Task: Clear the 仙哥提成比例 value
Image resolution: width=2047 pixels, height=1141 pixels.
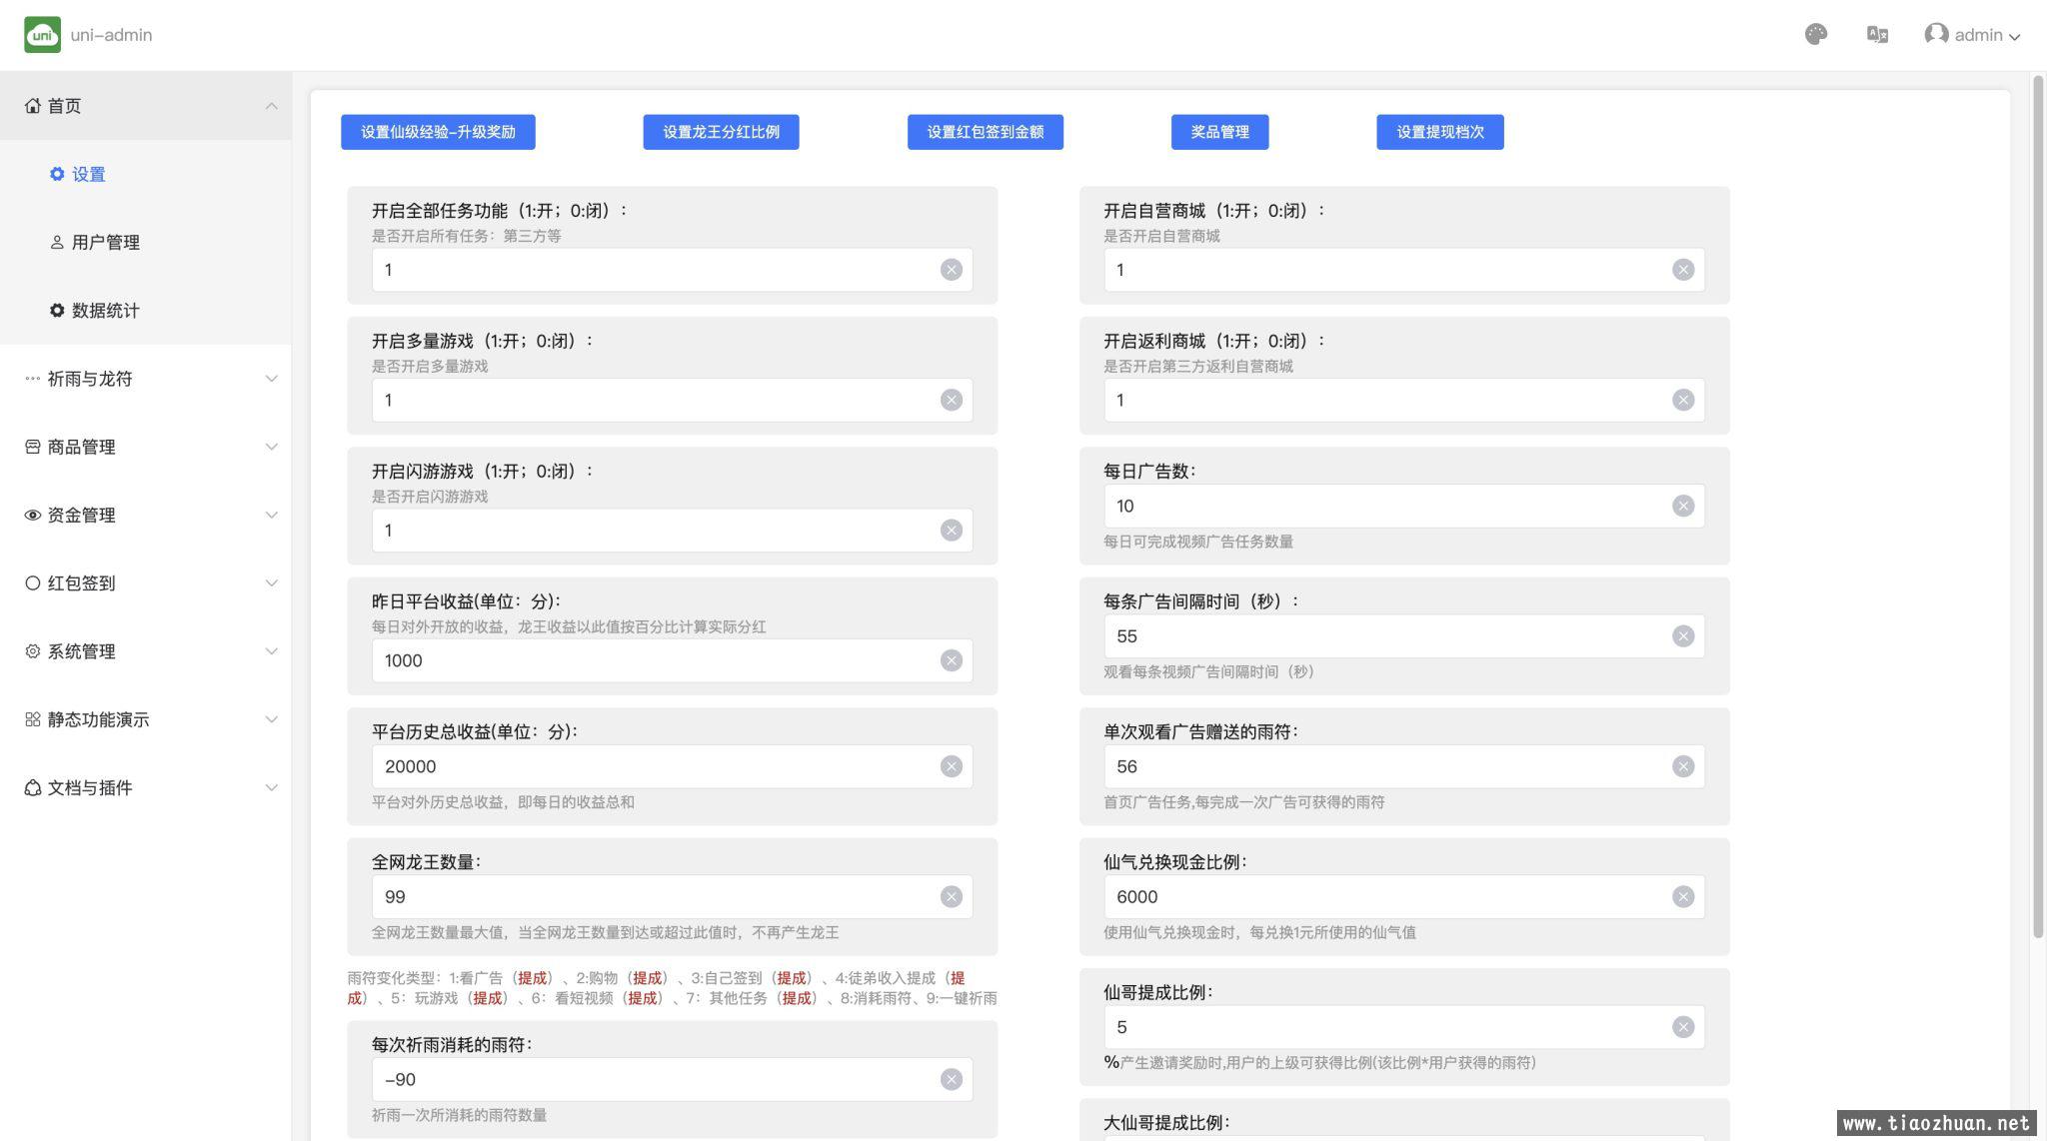Action: 1683,1027
